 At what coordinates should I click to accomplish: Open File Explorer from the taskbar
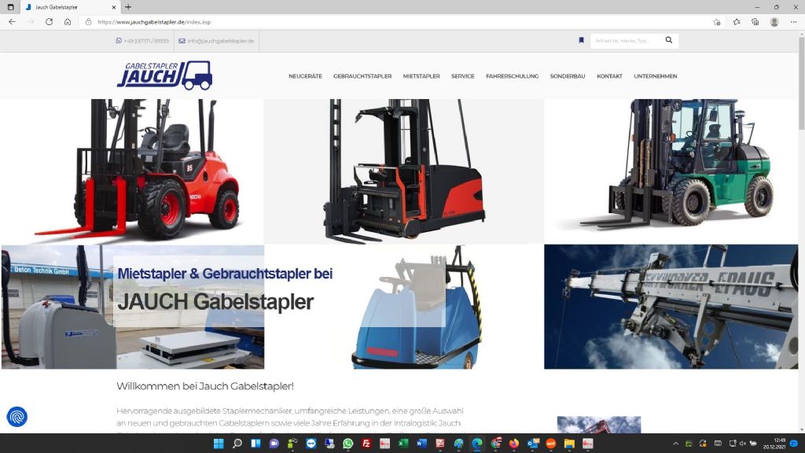569,444
